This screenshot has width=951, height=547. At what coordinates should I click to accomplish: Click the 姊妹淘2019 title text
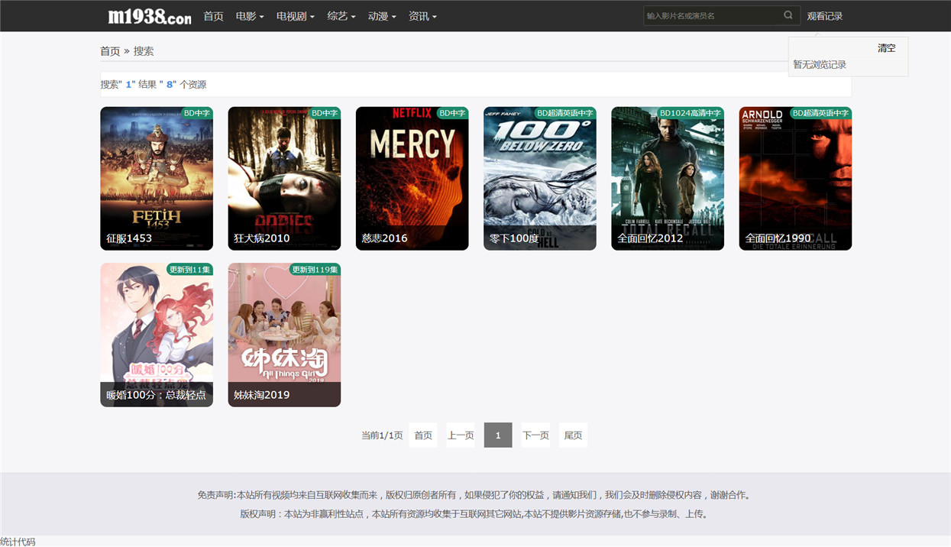coord(262,395)
